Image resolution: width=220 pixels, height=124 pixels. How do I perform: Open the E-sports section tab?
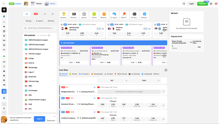(x=40, y=21)
